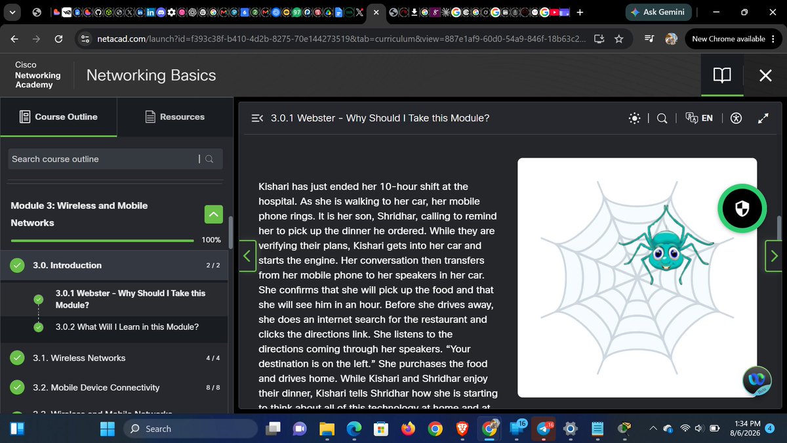787x443 pixels.
Task: Click the spider web illustration
Action: 637,277
